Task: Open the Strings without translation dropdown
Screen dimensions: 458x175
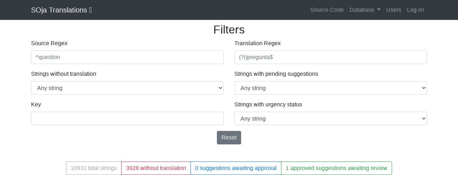Action: (127, 88)
